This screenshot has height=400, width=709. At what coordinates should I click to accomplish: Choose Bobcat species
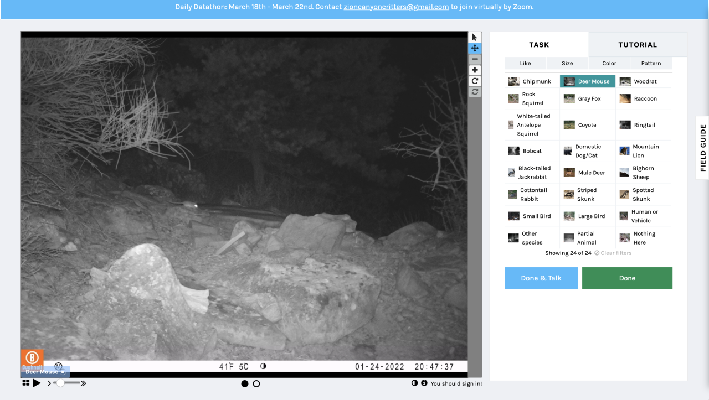(532, 151)
